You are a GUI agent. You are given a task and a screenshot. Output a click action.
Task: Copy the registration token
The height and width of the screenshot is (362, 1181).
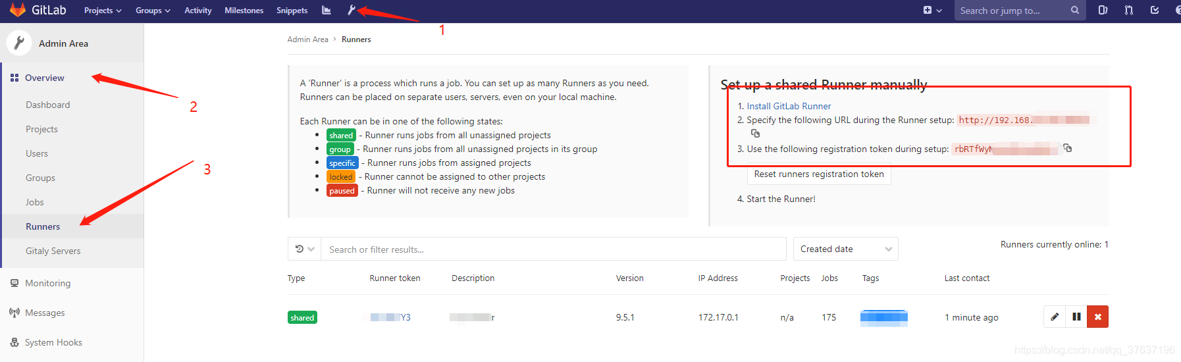coord(1068,148)
